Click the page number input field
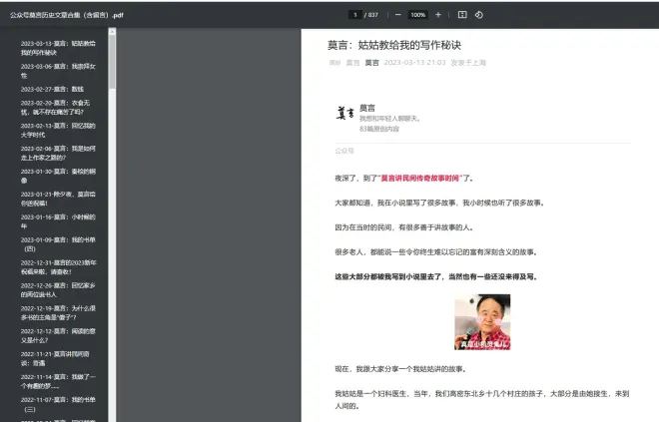Screen dimensions: 659x422 coord(355,15)
